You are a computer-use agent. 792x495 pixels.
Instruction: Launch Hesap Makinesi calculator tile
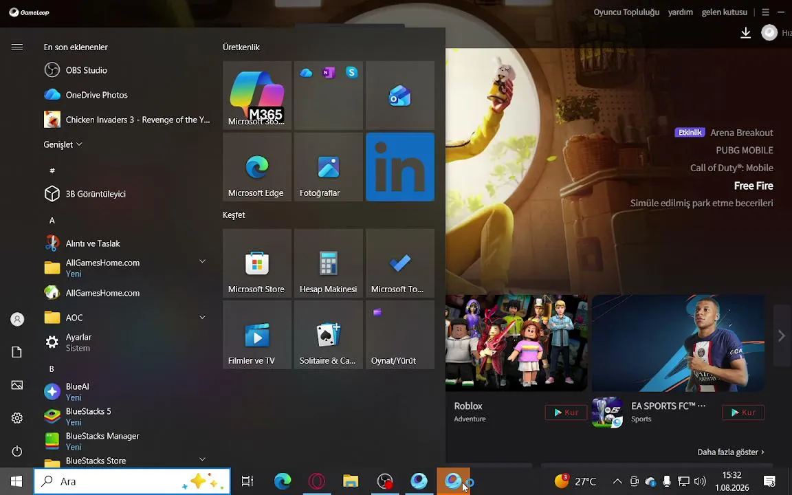pyautogui.click(x=329, y=263)
